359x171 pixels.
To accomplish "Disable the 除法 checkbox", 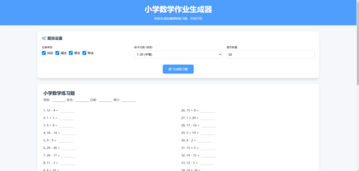I will (84, 53).
